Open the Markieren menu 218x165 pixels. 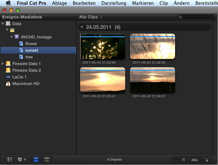(143, 3)
